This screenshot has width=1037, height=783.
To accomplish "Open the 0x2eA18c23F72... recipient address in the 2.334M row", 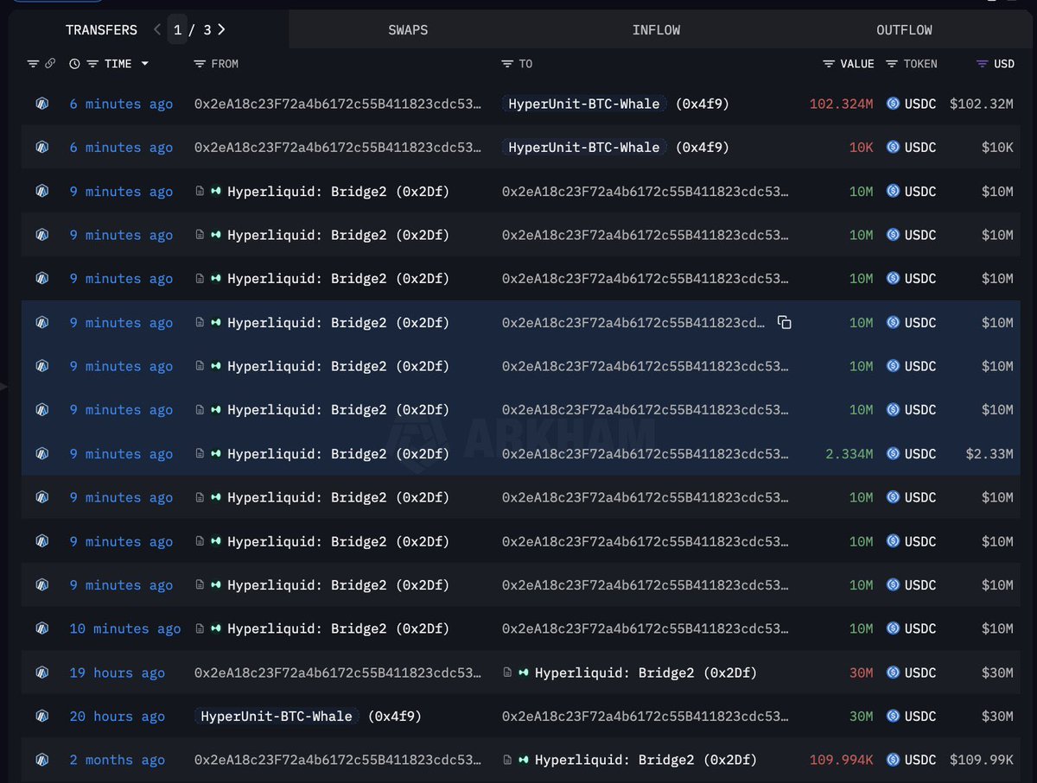I will 645,454.
